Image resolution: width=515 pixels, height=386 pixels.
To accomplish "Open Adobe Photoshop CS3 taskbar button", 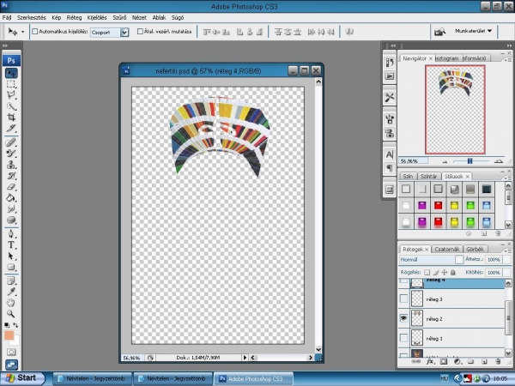I will coord(253,379).
